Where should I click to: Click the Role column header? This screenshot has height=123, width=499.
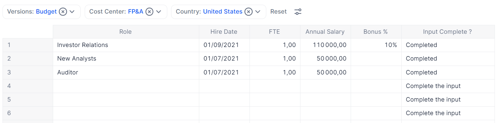click(x=126, y=32)
